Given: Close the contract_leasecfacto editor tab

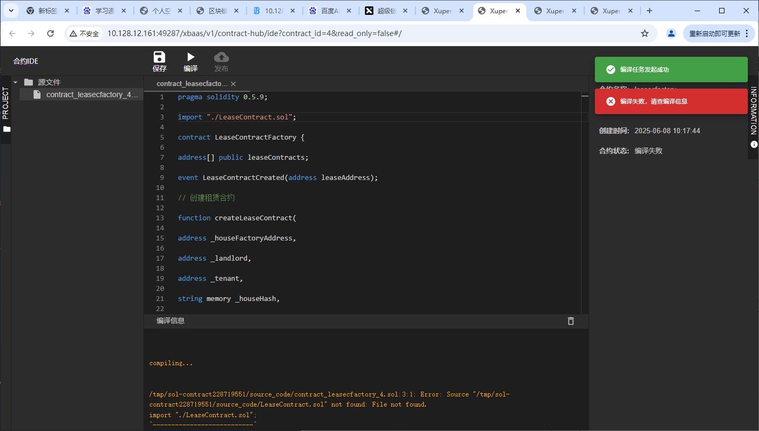Looking at the screenshot, I should 233,84.
